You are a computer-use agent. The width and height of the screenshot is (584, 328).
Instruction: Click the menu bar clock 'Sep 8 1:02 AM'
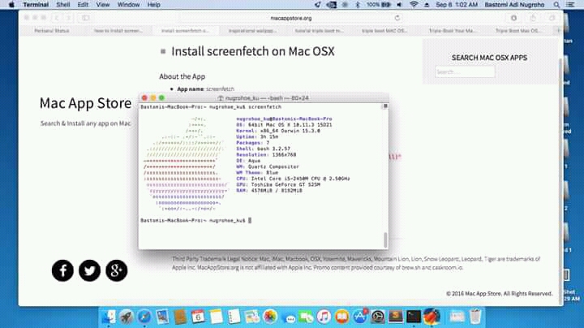[457, 5]
